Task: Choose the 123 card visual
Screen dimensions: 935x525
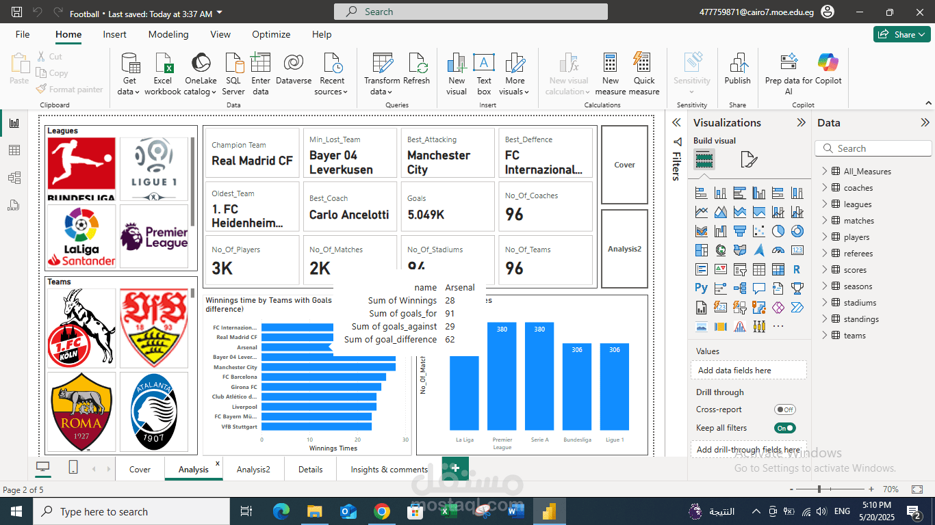Action: [x=797, y=250]
